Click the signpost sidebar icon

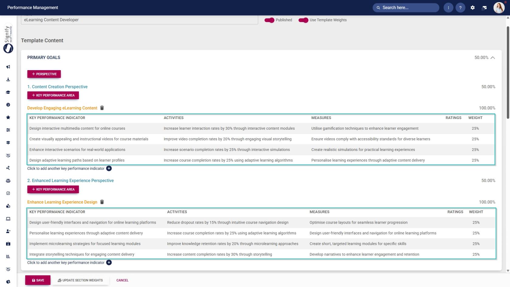pyautogui.click(x=8, y=143)
